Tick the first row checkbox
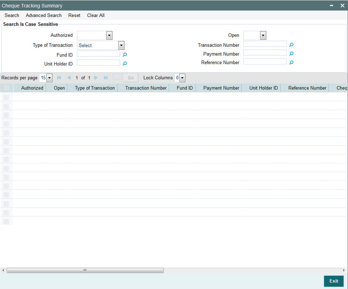Screen dimensions: 348x289 pos(6,97)
